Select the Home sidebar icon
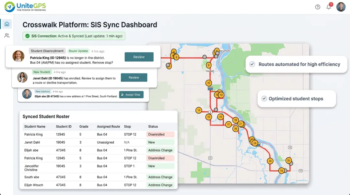350x195 pixels. pos(7,24)
